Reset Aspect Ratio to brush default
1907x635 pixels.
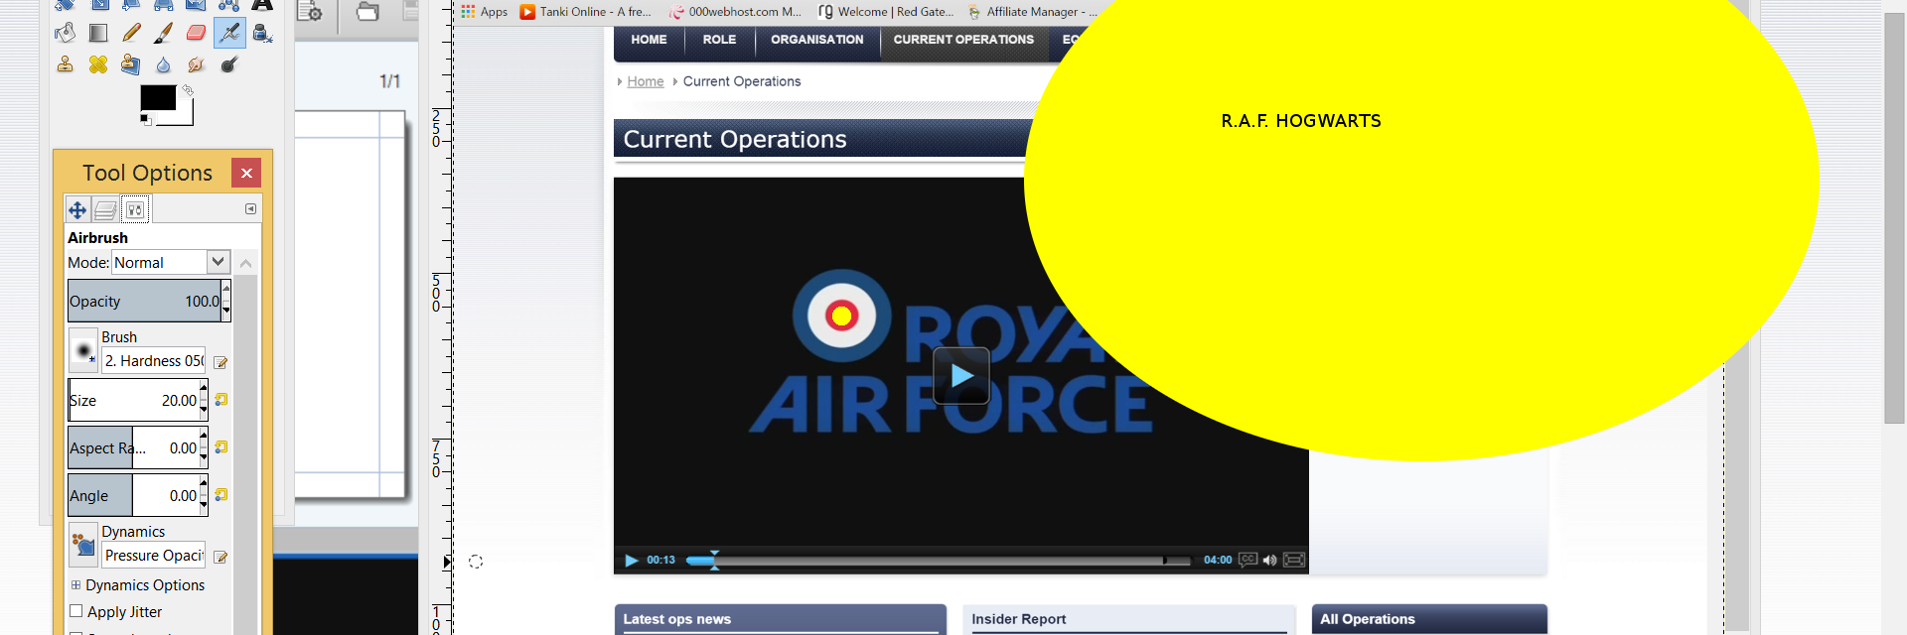[x=220, y=447]
